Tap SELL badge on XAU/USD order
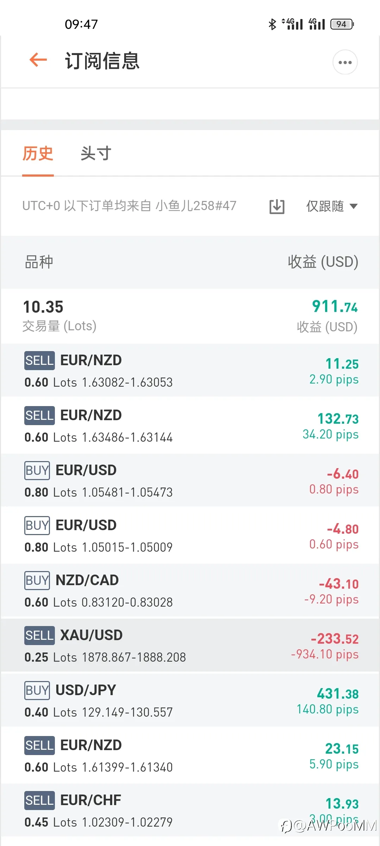Screen dimensions: 380x846 point(39,636)
